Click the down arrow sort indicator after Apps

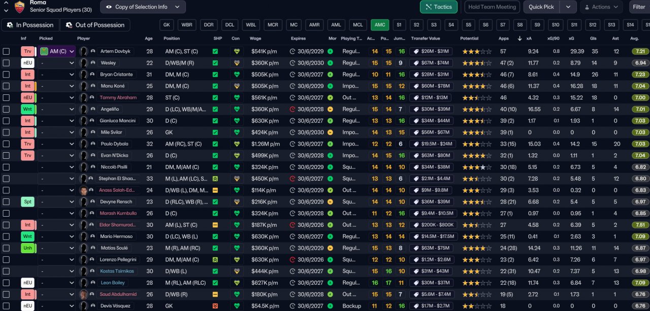click(519, 39)
